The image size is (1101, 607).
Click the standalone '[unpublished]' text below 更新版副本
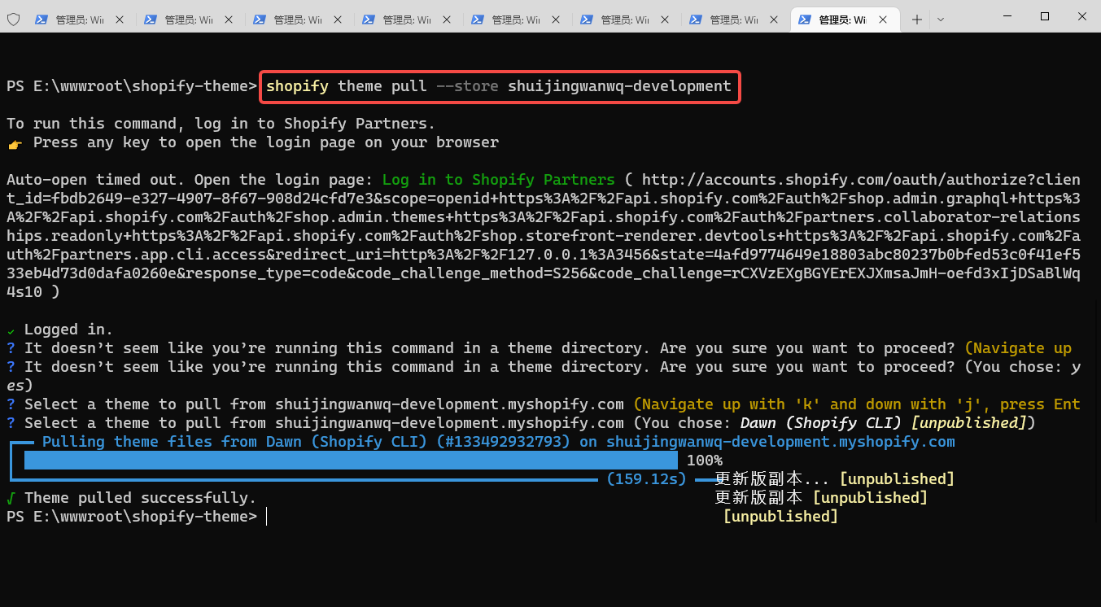click(x=780, y=517)
